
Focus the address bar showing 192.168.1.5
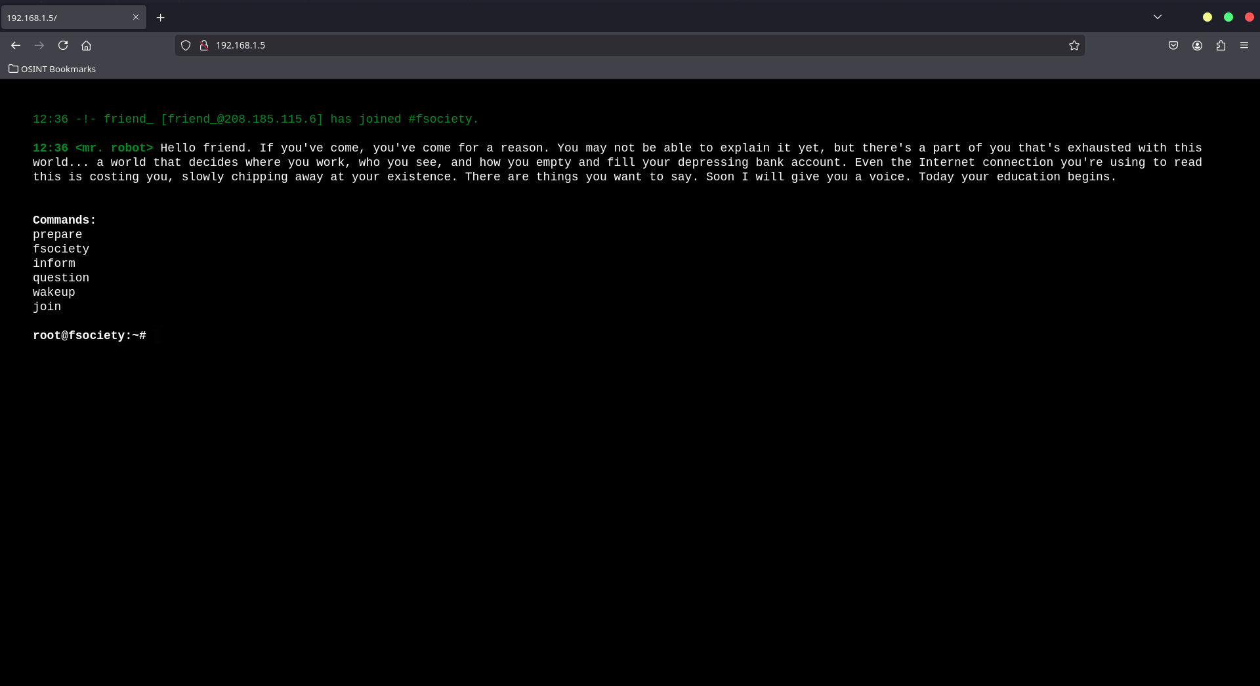click(x=630, y=45)
